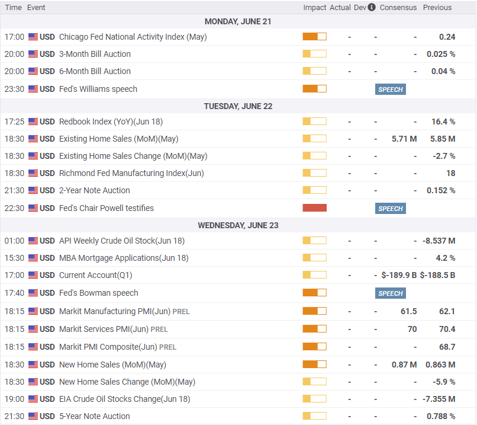Click the Dev column info icon
This screenshot has width=477, height=425.
click(371, 8)
